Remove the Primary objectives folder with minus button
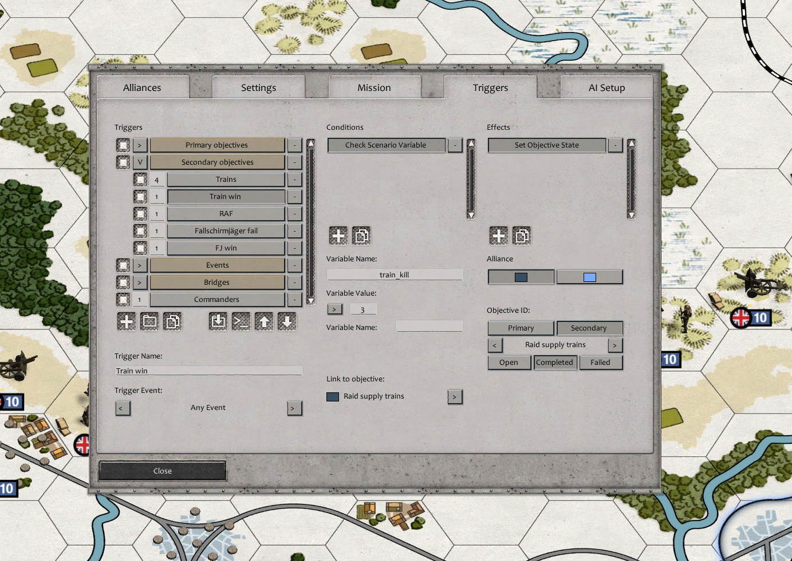Viewport: 792px width, 561px height. 294,145
